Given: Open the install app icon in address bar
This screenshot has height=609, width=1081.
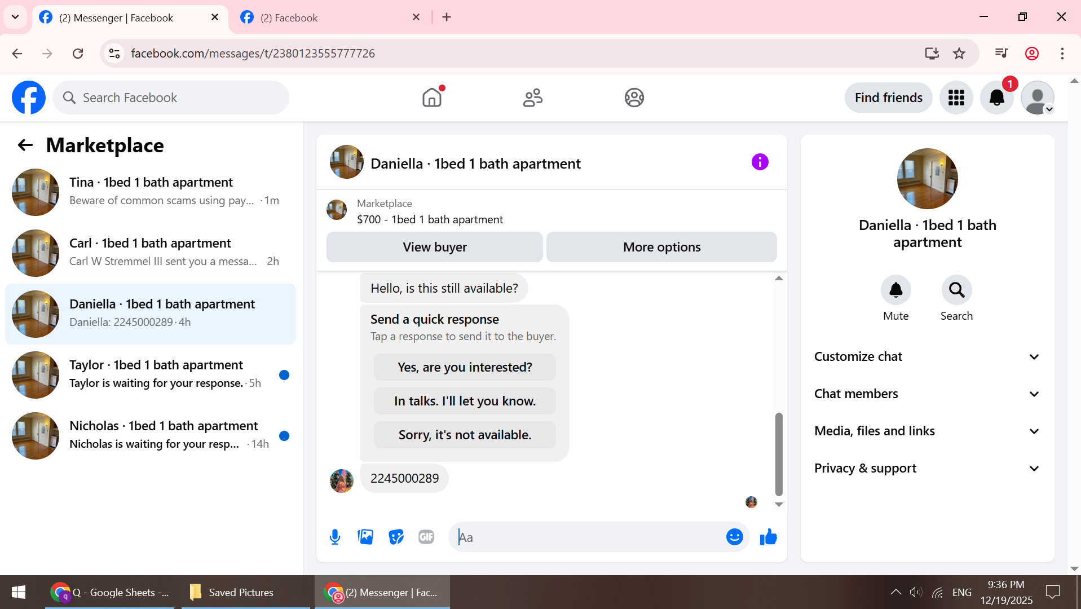Looking at the screenshot, I should (x=932, y=54).
